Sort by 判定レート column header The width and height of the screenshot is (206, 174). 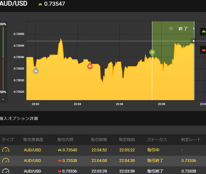coord(191,139)
